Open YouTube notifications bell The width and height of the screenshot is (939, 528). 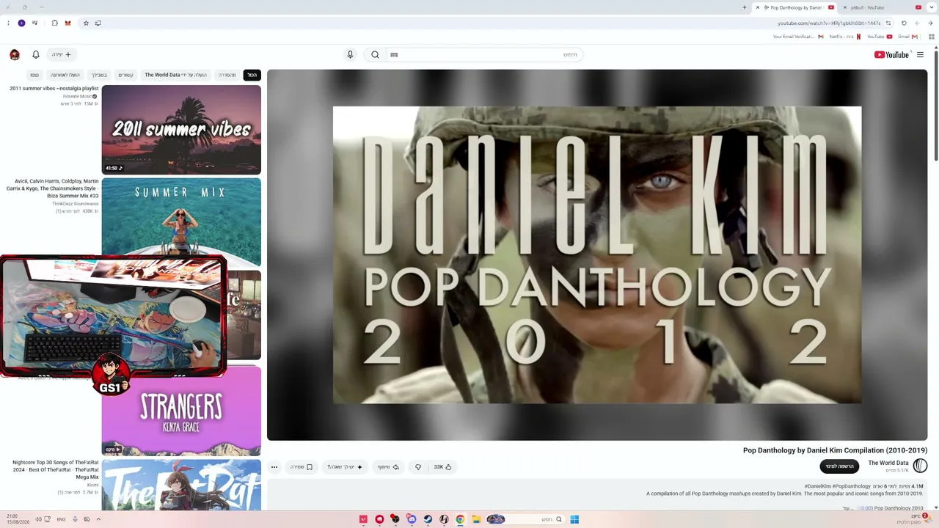click(35, 54)
